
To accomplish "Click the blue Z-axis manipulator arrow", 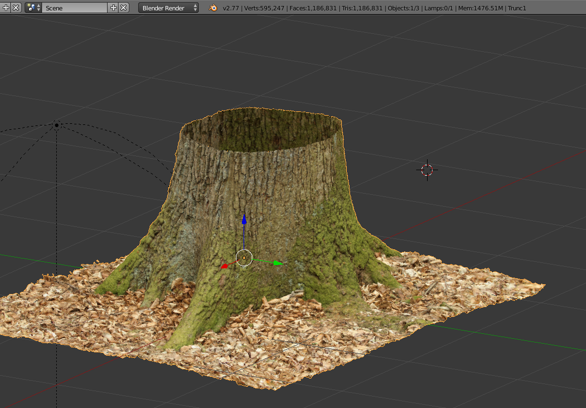I will point(244,220).
